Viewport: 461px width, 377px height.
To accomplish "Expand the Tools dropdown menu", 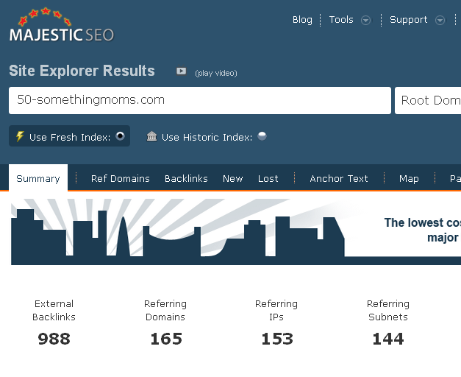I will [365, 21].
